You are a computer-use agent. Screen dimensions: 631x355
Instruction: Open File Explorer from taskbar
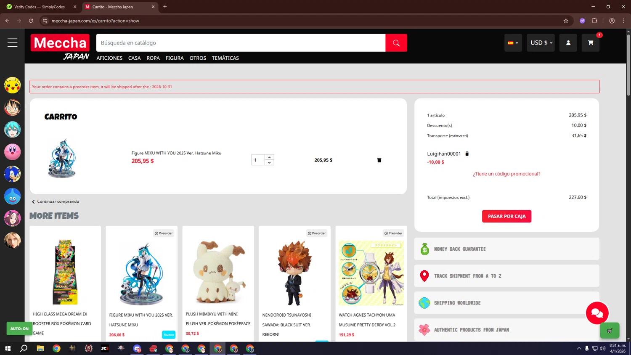point(40,348)
